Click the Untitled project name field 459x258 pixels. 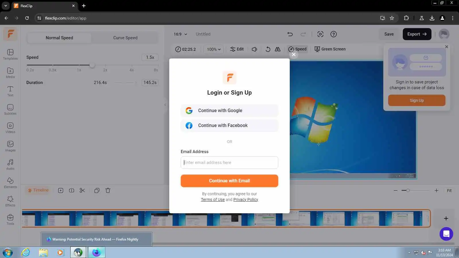click(x=203, y=34)
